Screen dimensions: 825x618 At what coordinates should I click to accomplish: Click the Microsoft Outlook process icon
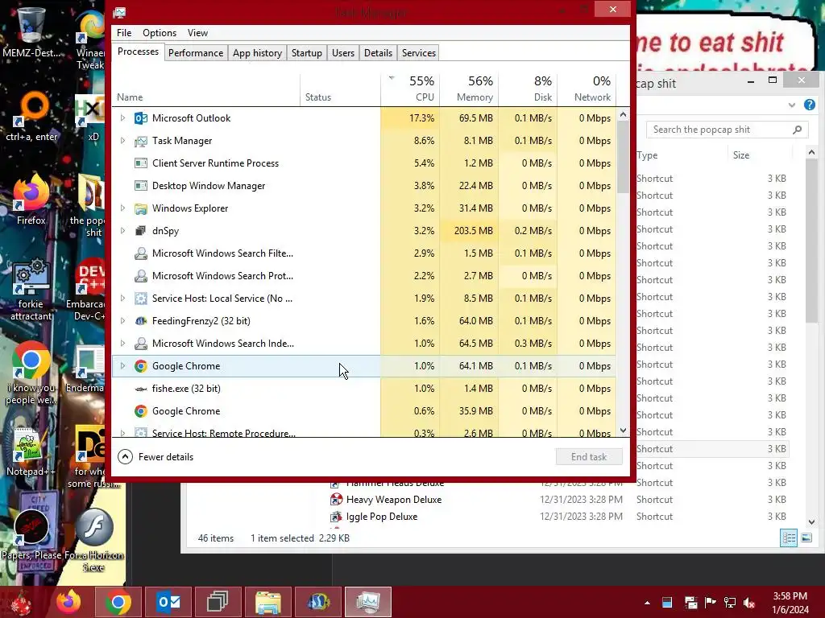(140, 118)
